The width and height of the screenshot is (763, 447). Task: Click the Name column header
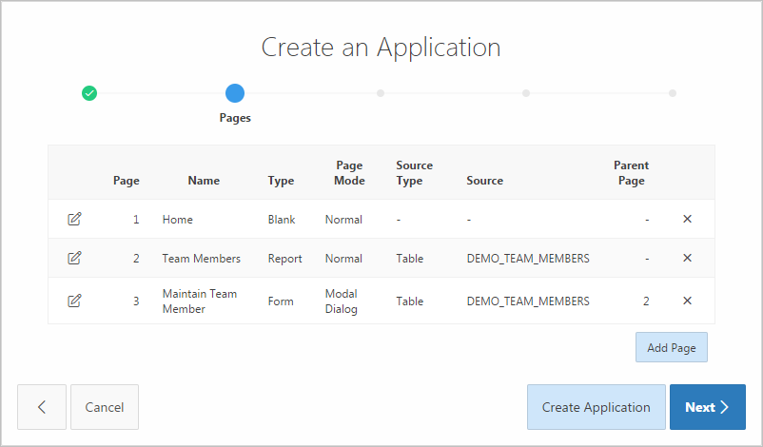pyautogui.click(x=204, y=181)
